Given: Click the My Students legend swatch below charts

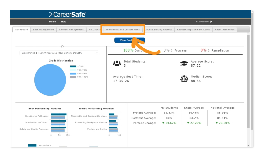Looking at the screenshot, I should [x=32, y=145].
